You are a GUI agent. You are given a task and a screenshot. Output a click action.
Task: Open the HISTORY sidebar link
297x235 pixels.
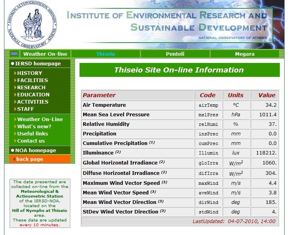(29, 73)
